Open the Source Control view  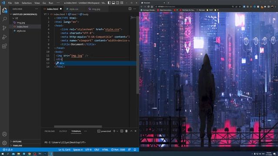4,28
